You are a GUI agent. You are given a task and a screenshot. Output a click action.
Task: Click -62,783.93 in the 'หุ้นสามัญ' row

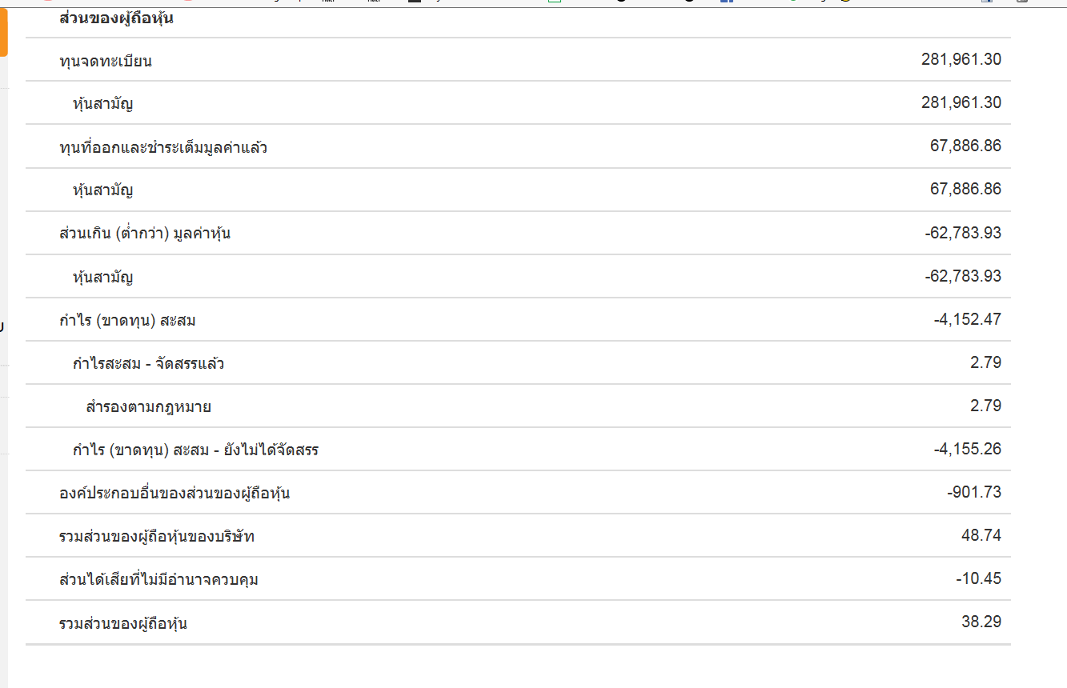[x=963, y=276]
